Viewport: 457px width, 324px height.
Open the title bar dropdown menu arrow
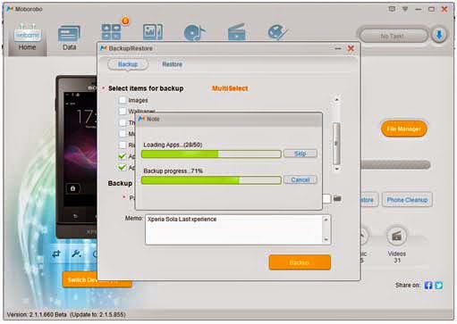coord(405,9)
